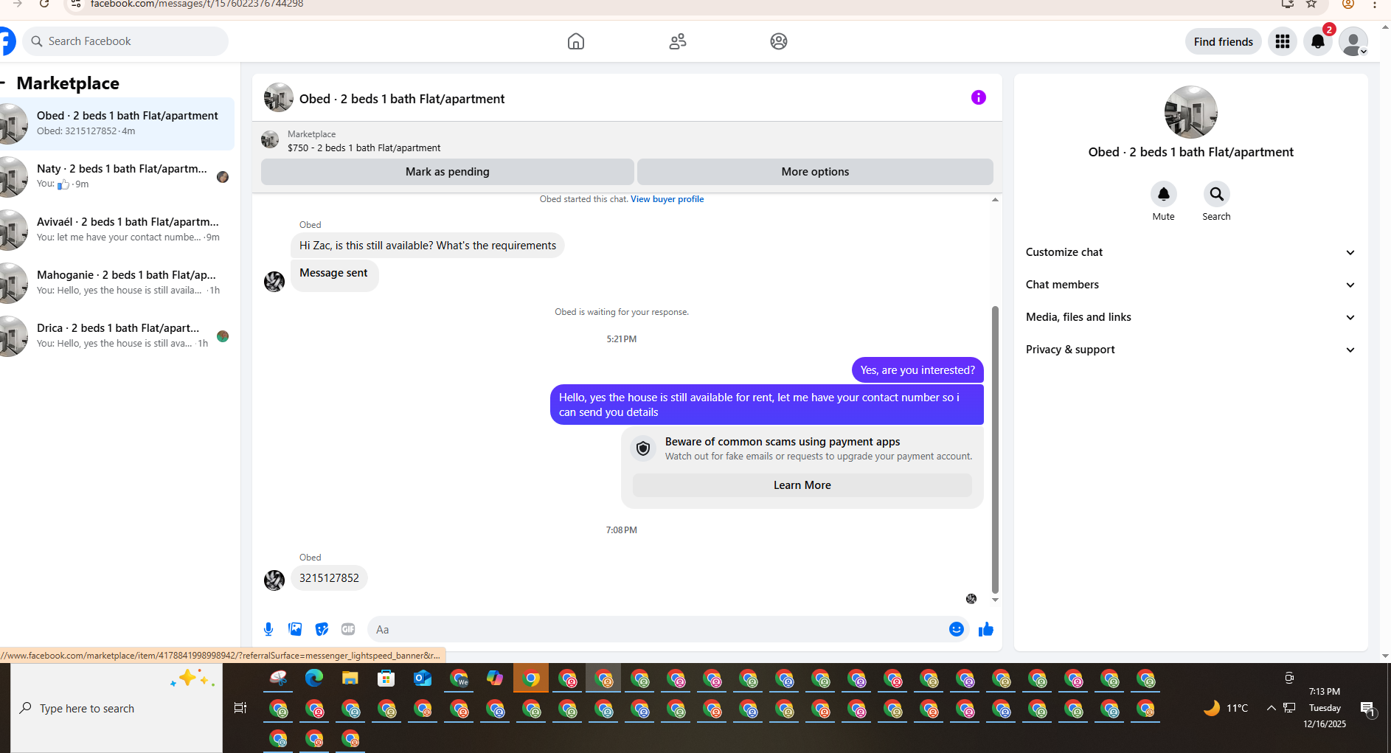Search the conversation using the magnifier icon
The height and width of the screenshot is (753, 1391).
(1217, 194)
